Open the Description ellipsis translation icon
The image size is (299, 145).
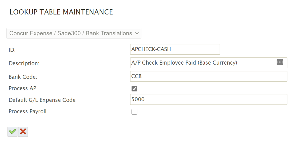(280, 62)
